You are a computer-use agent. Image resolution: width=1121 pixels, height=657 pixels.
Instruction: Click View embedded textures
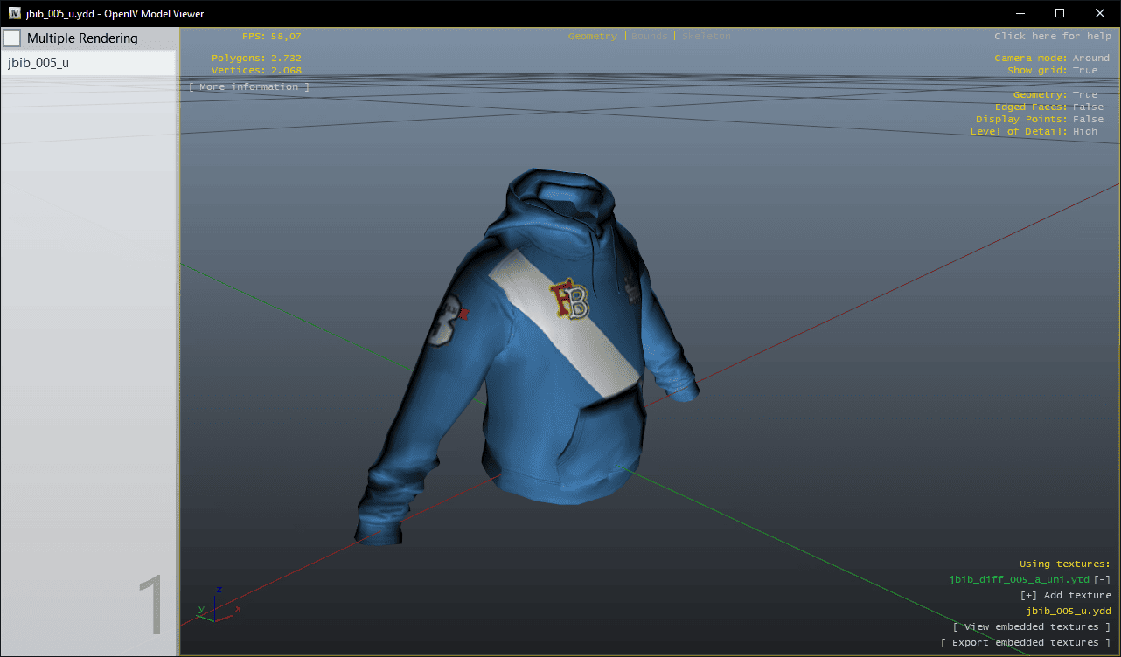coord(1032,626)
